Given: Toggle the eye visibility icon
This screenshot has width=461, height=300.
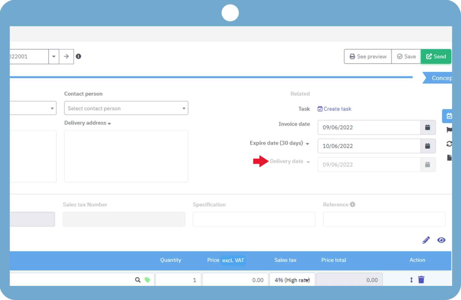Looking at the screenshot, I should (441, 240).
